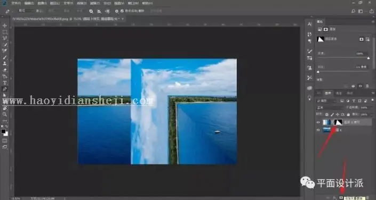This screenshot has height=200, width=376.
Task: Select the Eraser tool
Action: (x=5, y=70)
